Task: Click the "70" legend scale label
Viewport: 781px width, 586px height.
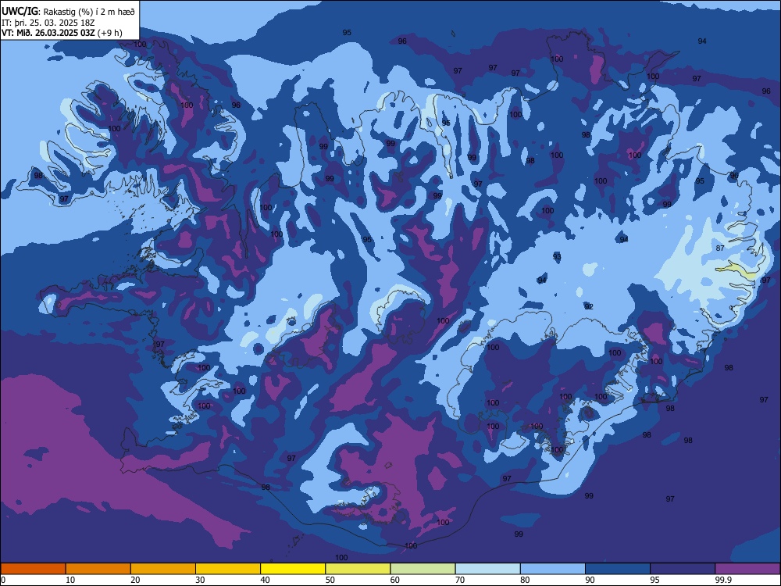Action: 460,580
